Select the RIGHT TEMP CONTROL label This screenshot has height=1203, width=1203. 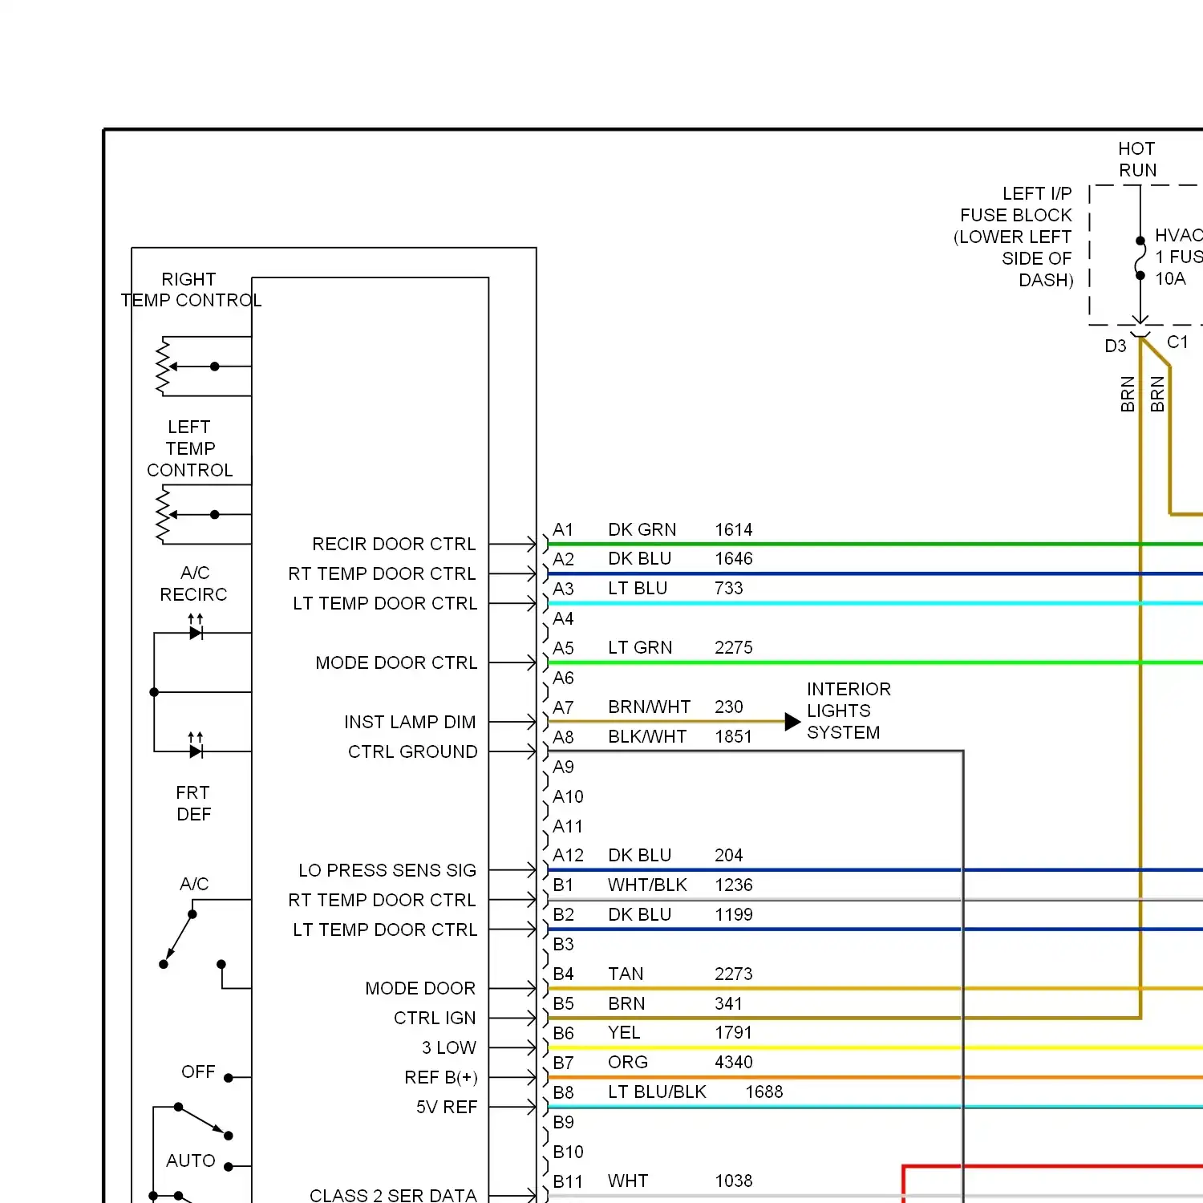(191, 290)
